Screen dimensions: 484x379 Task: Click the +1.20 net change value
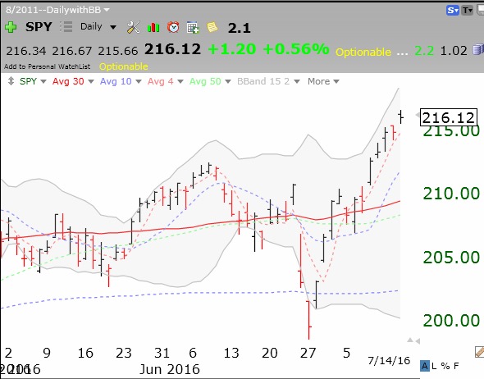[232, 49]
